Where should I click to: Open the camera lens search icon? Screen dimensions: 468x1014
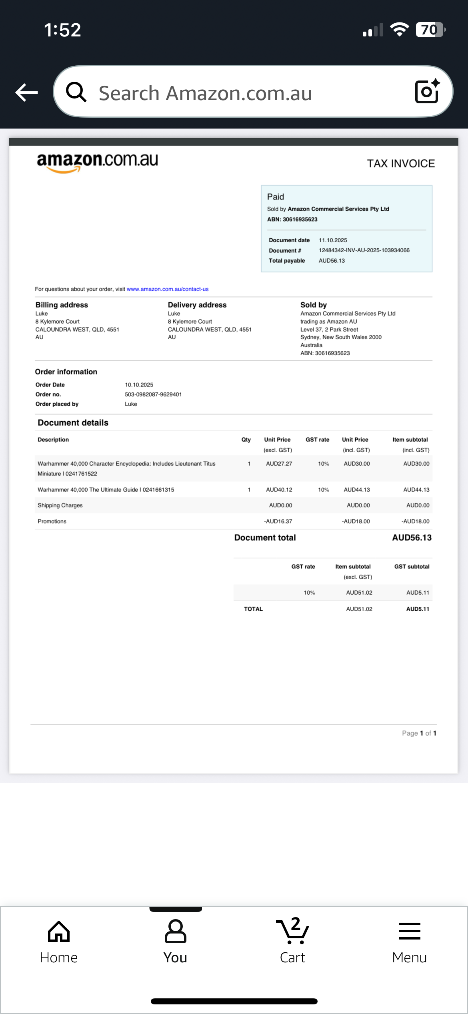click(427, 92)
